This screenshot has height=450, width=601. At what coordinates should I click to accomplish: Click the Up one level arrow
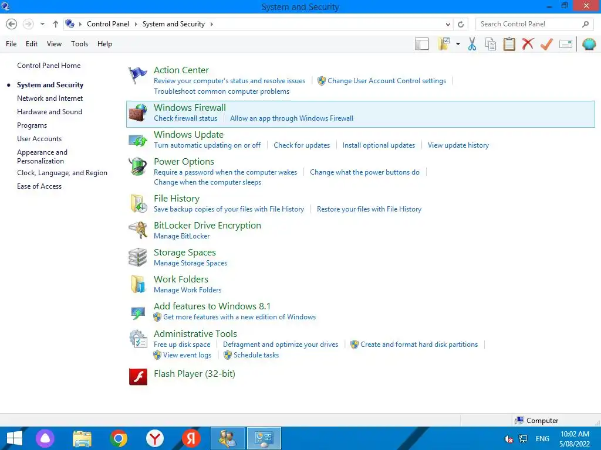click(x=56, y=24)
